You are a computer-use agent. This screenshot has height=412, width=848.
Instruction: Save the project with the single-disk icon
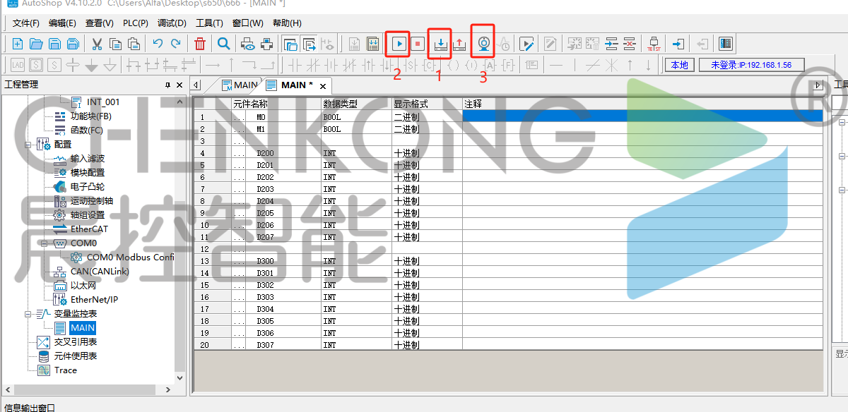coord(54,44)
